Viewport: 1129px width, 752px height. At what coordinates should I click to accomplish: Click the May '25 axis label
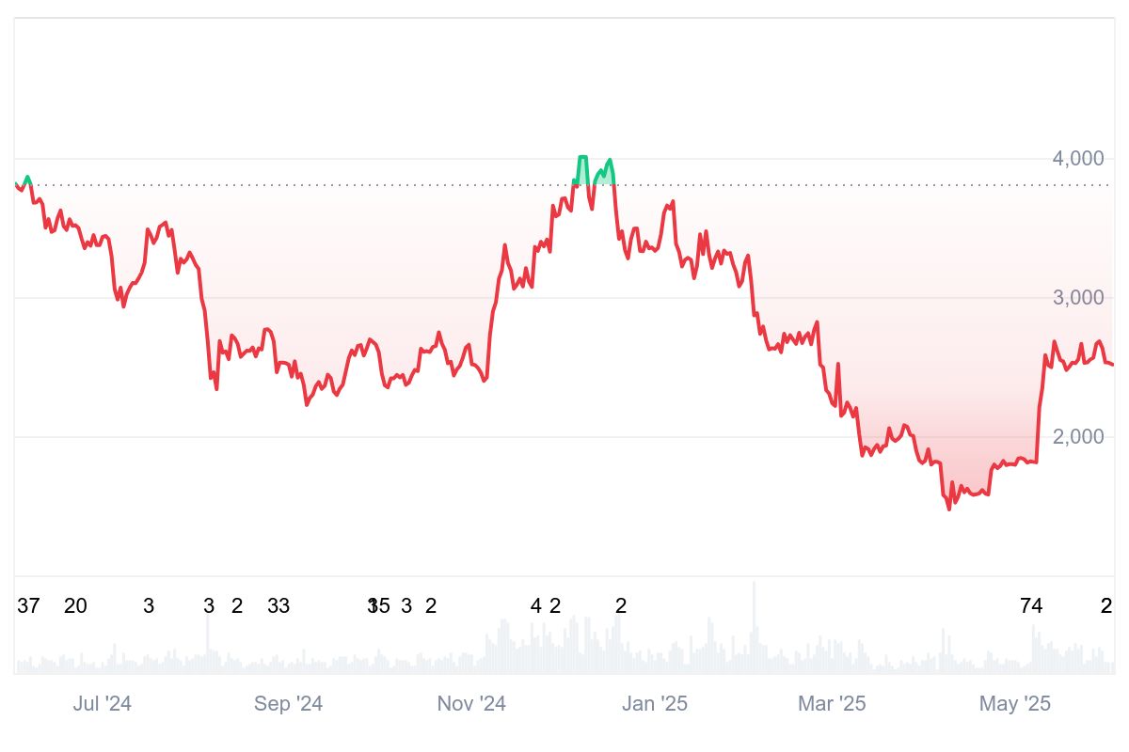click(x=1015, y=704)
